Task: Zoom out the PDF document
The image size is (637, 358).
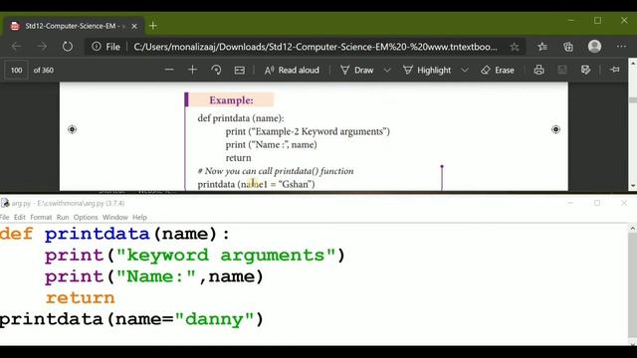Action: pyautogui.click(x=169, y=70)
